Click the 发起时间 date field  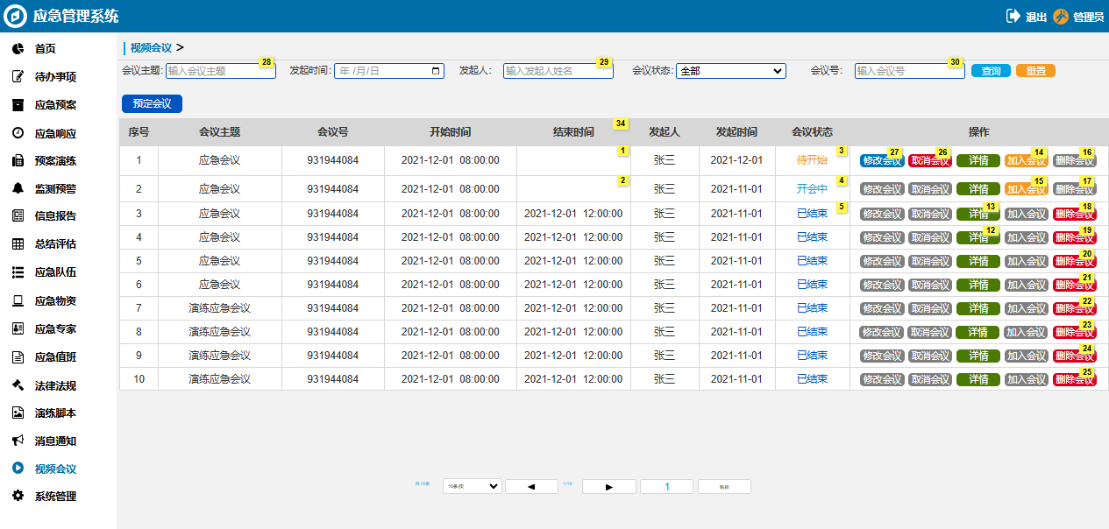[389, 71]
